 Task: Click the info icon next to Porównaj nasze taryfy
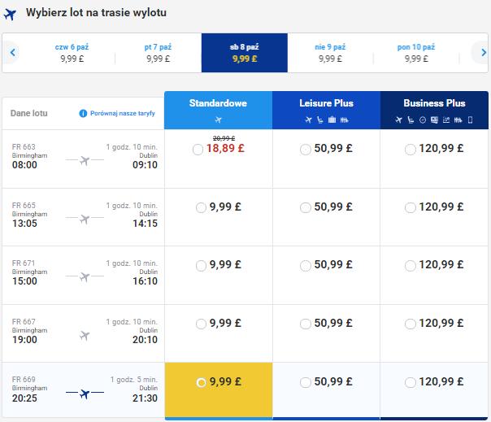click(x=83, y=113)
